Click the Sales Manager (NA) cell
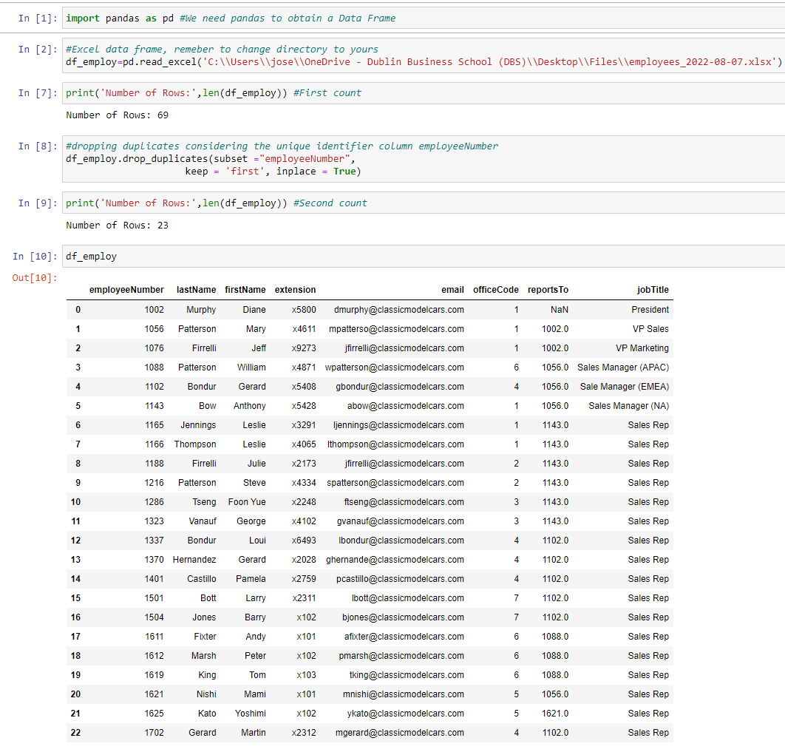785x752 pixels. [628, 406]
